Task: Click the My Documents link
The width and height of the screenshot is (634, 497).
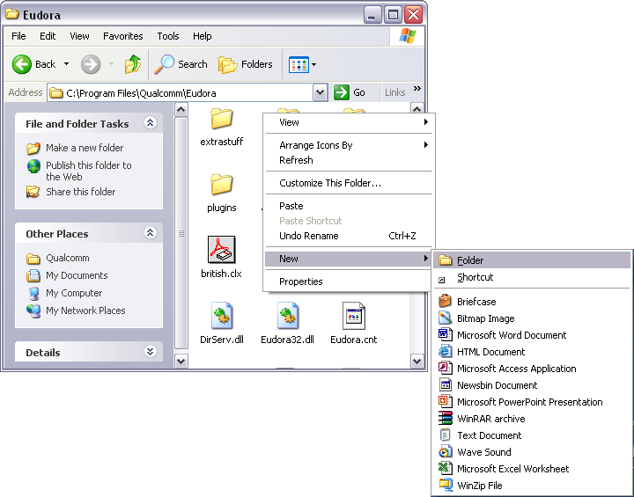Action: click(x=77, y=275)
